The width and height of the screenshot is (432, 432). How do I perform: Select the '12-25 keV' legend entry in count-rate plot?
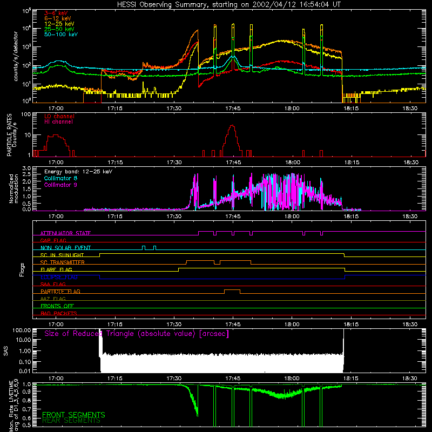tap(59, 24)
